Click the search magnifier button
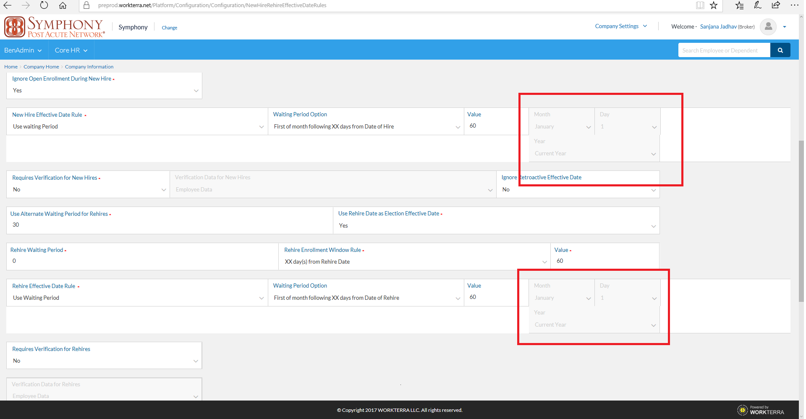This screenshot has height=419, width=806. coord(780,50)
